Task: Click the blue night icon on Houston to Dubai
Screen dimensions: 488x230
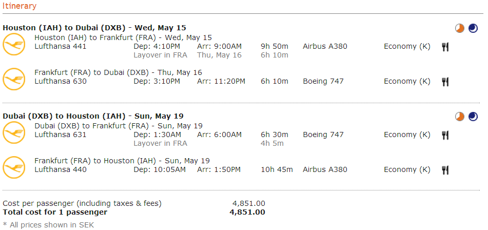Action: pos(473,28)
